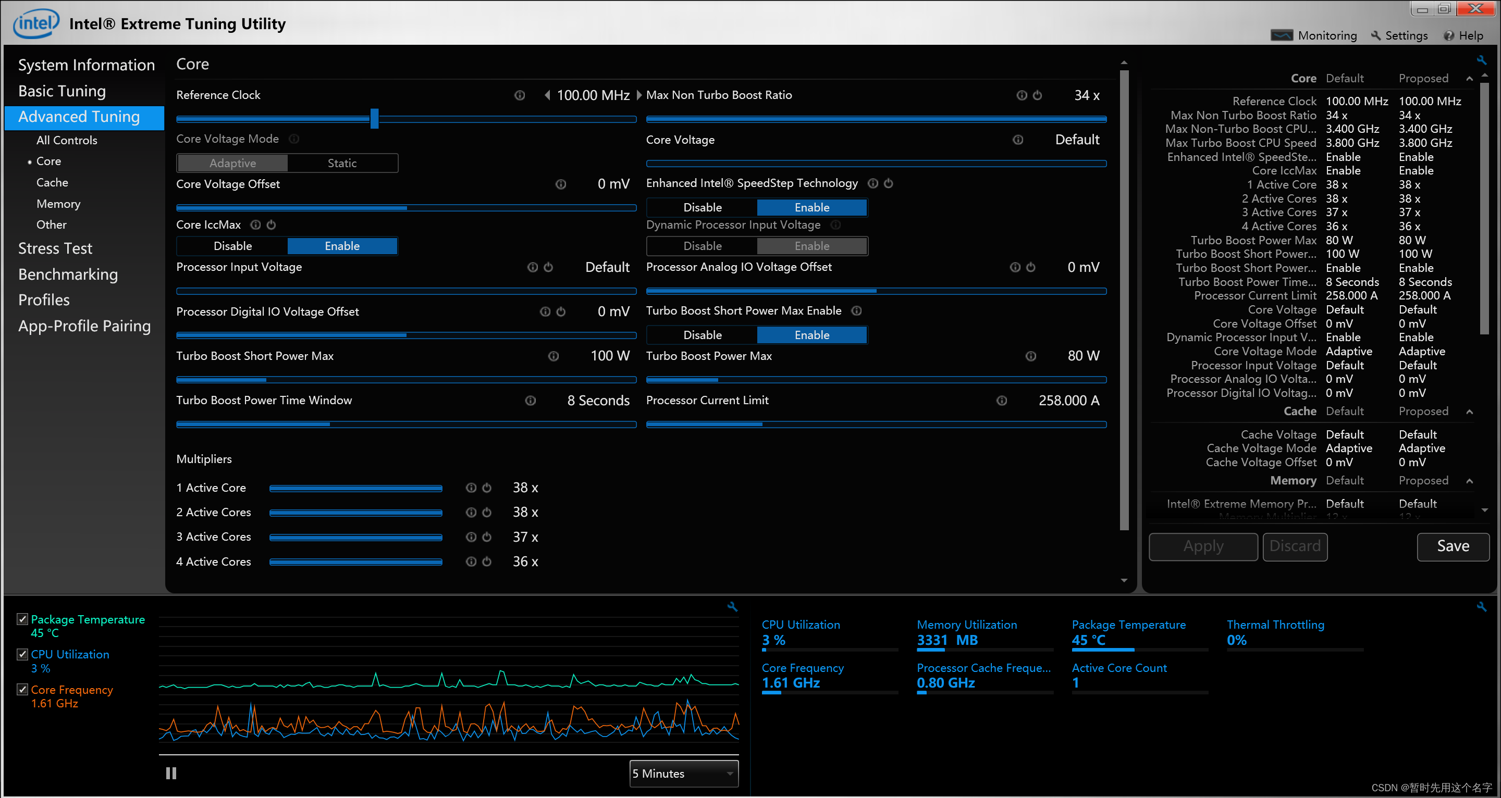1501x798 pixels.
Task: Click the Core Voltage info icon
Action: coord(1017,140)
